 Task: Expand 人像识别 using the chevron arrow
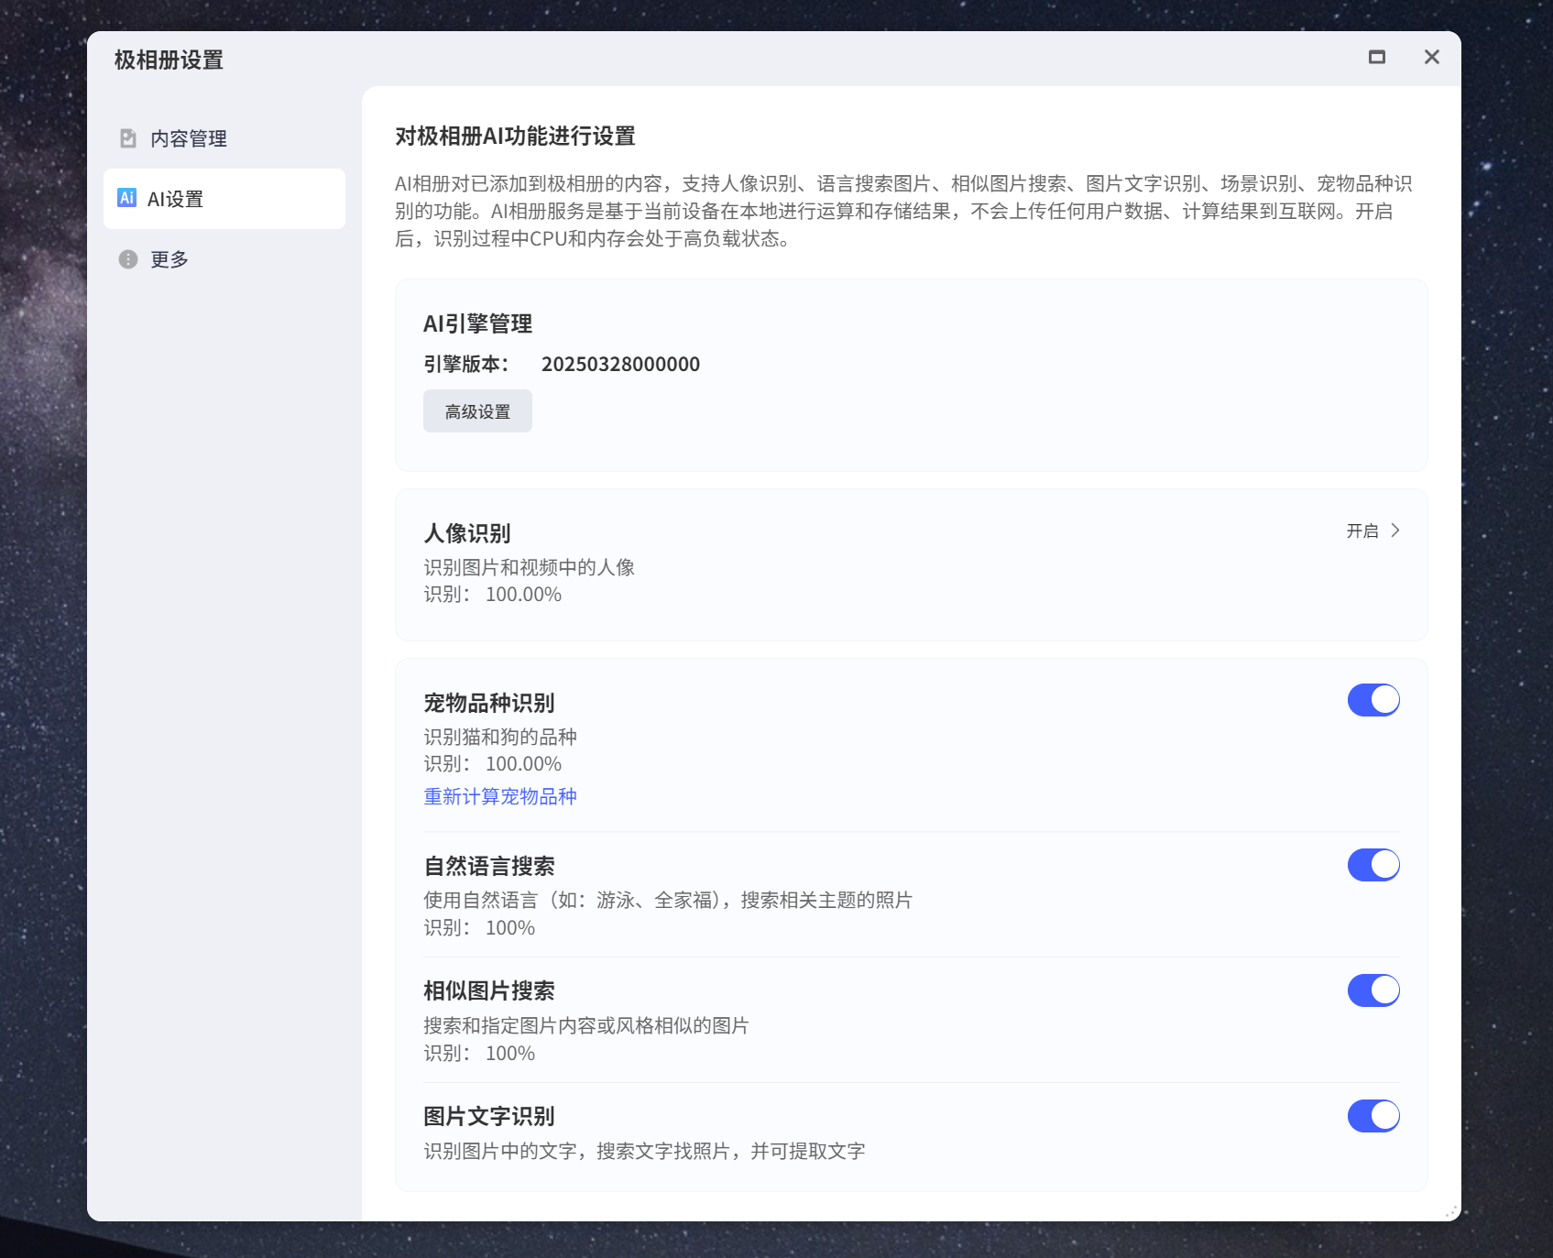coord(1395,531)
